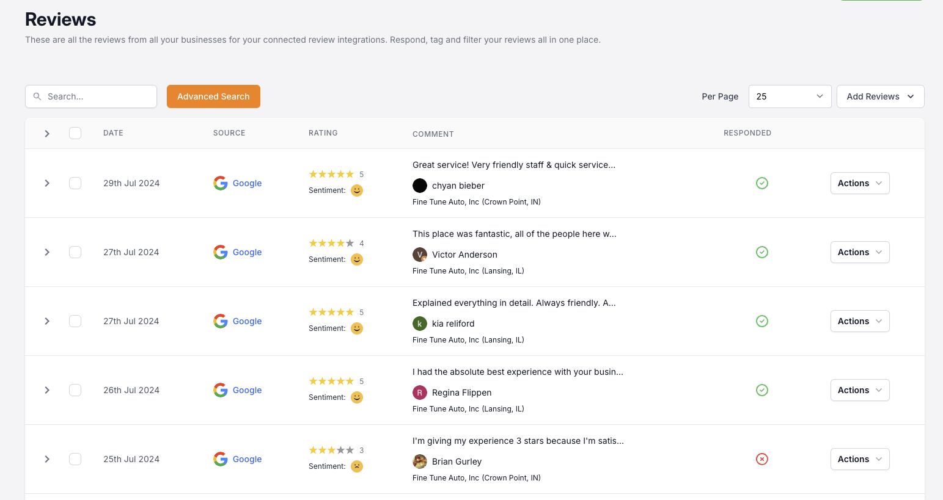This screenshot has width=943, height=500.
Task: Open the Actions menu for Brian Gurley's review
Action: click(859, 459)
